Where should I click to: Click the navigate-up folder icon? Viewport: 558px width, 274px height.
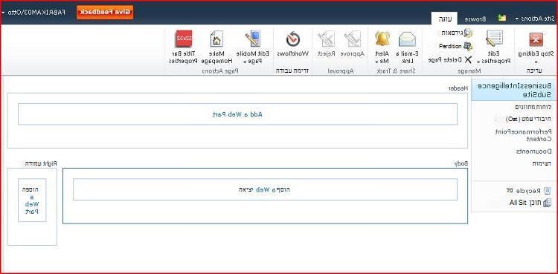[x=501, y=18]
